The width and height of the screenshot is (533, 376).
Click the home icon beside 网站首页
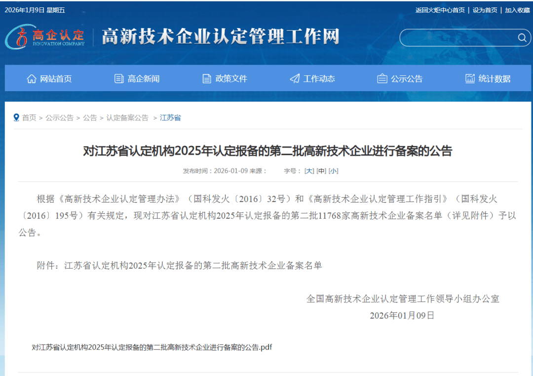[32, 79]
